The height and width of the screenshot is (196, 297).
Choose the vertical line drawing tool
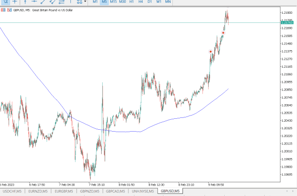pos(25,2)
